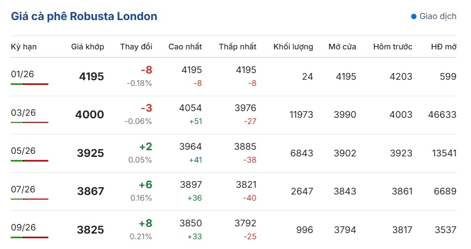Viewport: 471px width, 249px height.
Task: Select the Thấp nhất column header
Action: (x=237, y=47)
